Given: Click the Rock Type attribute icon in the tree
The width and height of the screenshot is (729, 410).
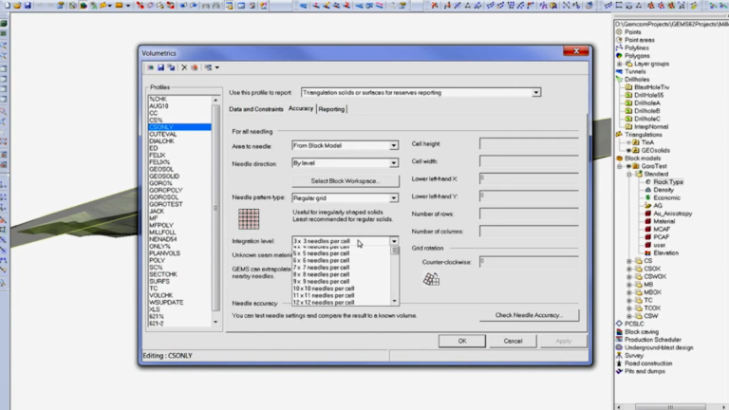Looking at the screenshot, I should [648, 182].
